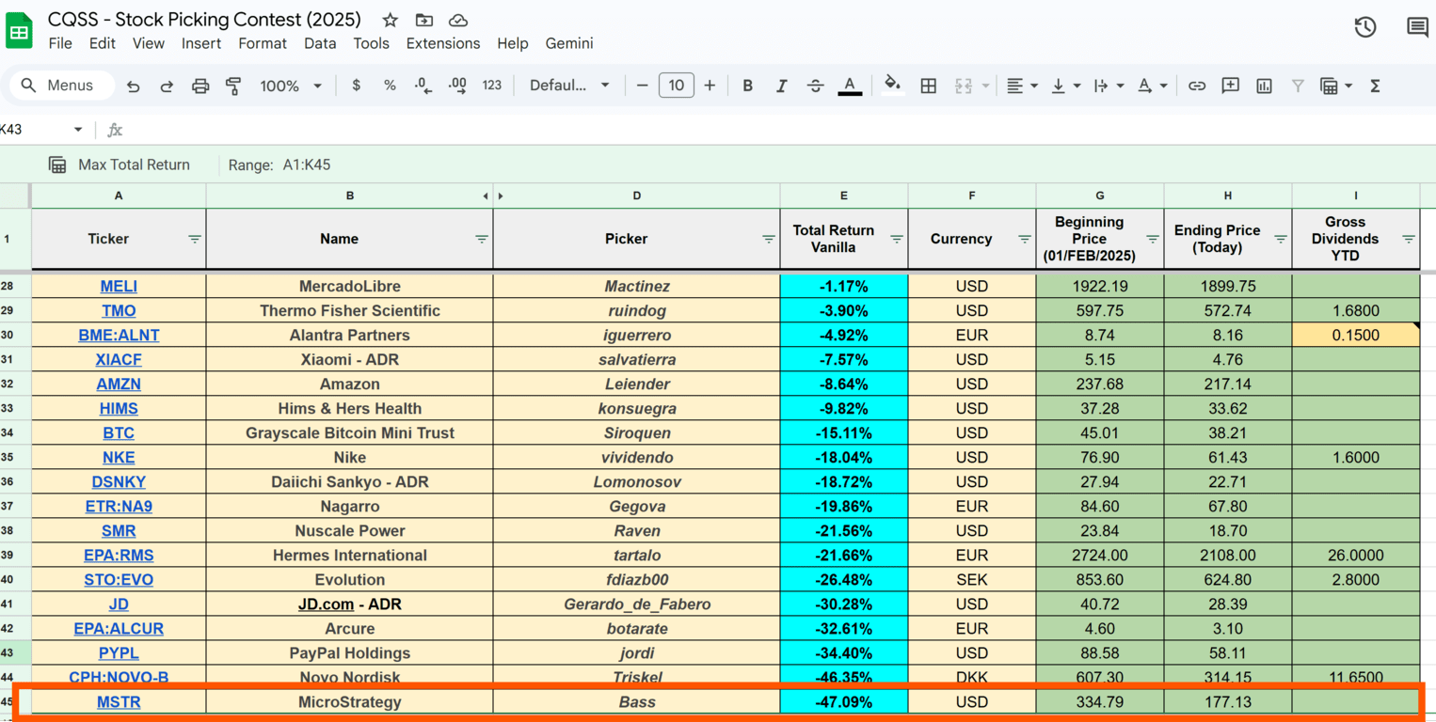Open the zoom 100% dropdown
The image size is (1436, 722).
click(x=291, y=86)
